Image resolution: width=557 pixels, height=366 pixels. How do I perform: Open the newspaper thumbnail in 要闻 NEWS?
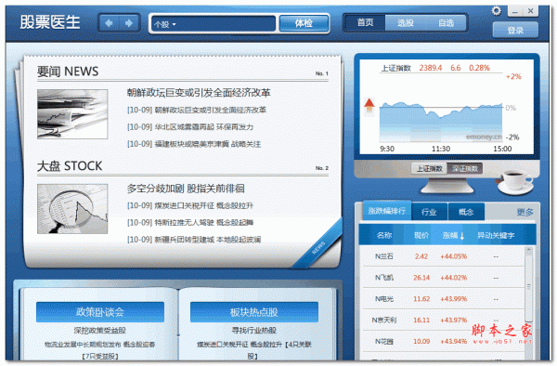[x=72, y=114]
